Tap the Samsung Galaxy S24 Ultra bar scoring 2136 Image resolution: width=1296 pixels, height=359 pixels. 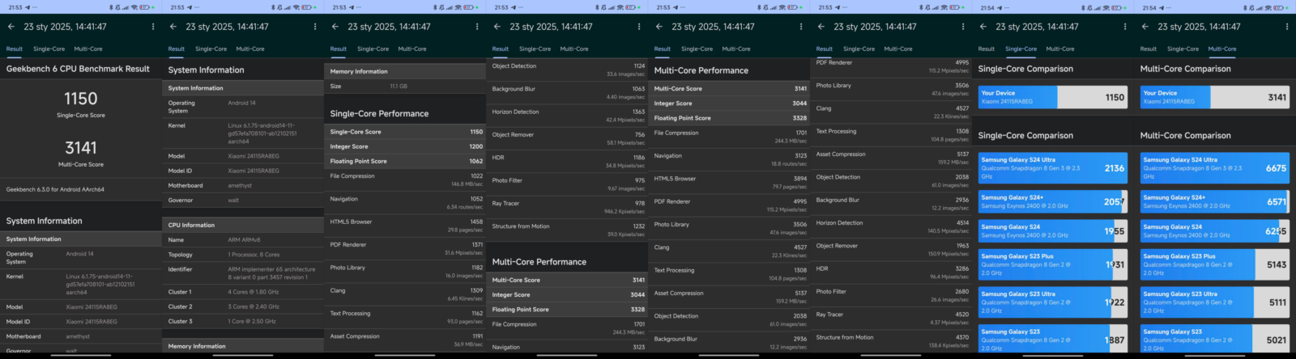pos(1053,168)
